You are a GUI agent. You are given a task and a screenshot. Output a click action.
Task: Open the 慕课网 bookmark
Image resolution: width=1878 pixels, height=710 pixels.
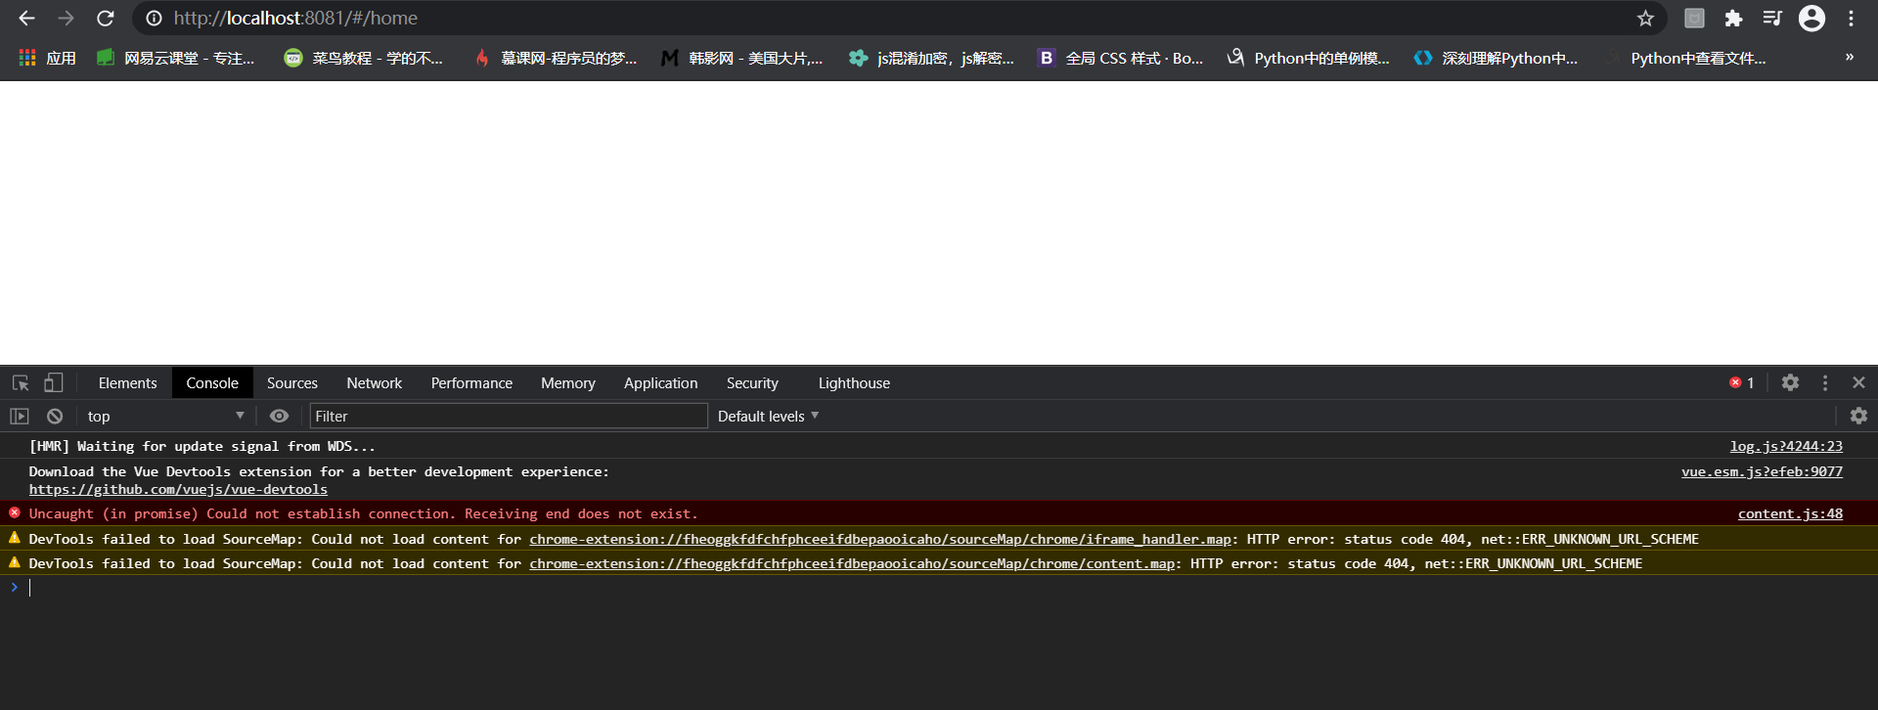pyautogui.click(x=556, y=58)
